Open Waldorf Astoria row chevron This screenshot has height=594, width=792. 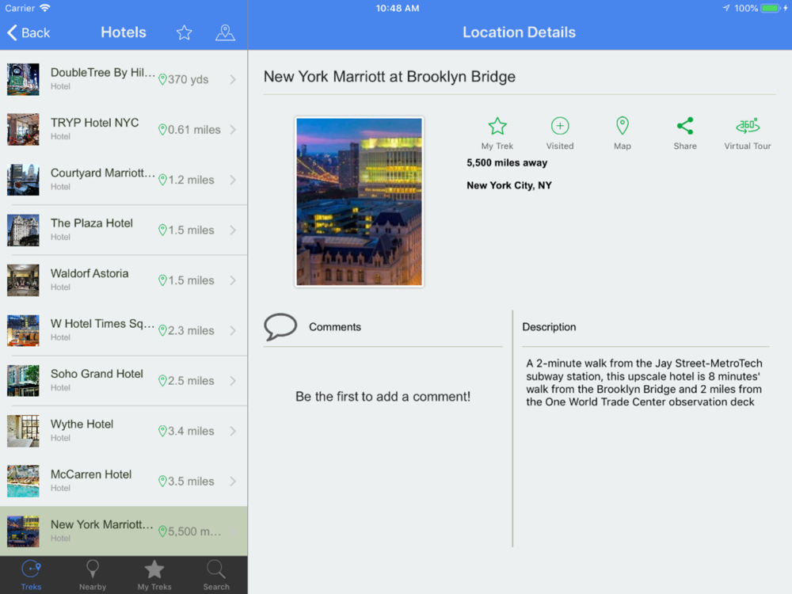[x=233, y=280]
